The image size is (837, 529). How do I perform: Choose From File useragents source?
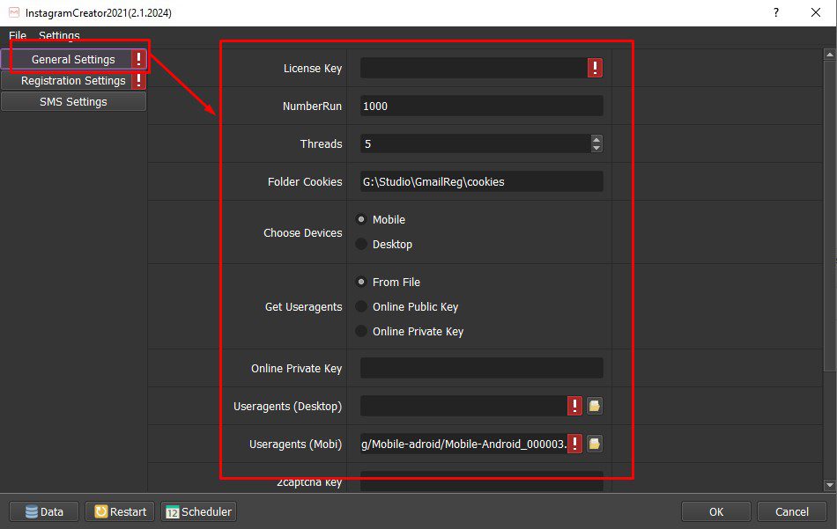[361, 282]
